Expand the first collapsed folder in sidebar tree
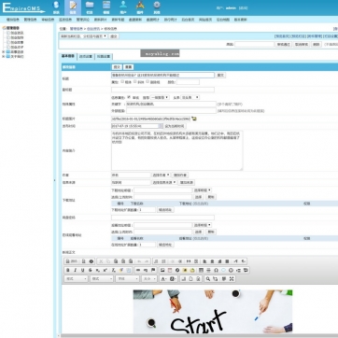338x338 pixels. click(4, 51)
